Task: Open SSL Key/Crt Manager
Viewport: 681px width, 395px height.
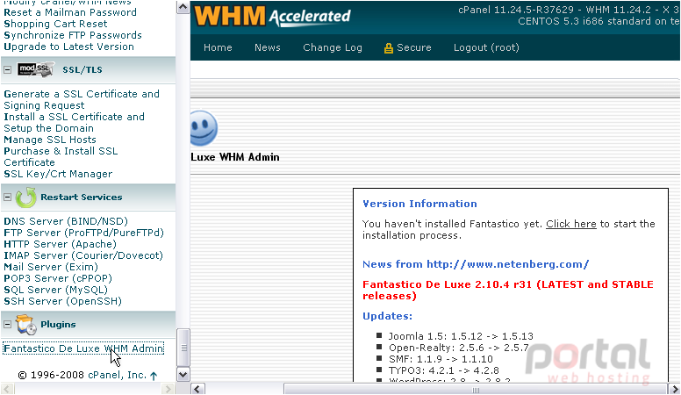Action: (58, 174)
